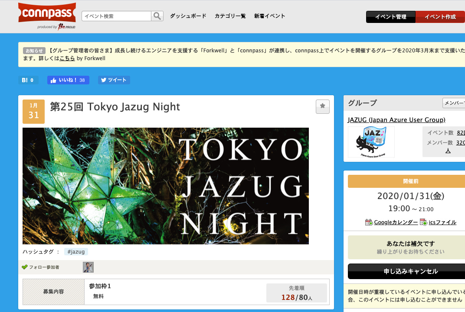
Task: Click the Tokyo Jazug Night banner image
Action: point(165,186)
